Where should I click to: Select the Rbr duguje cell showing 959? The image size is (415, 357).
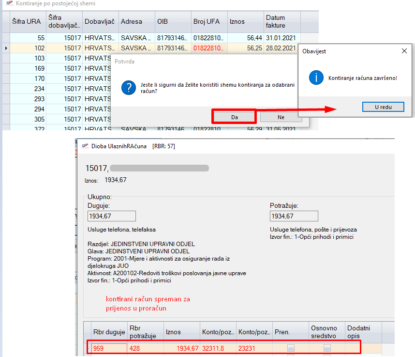(x=109, y=348)
